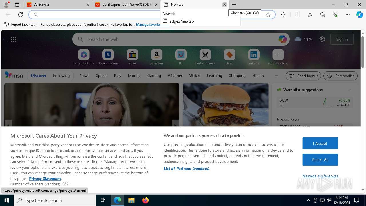Open the Play category
Viewport: 366px width, 206px height.
[x=118, y=76]
